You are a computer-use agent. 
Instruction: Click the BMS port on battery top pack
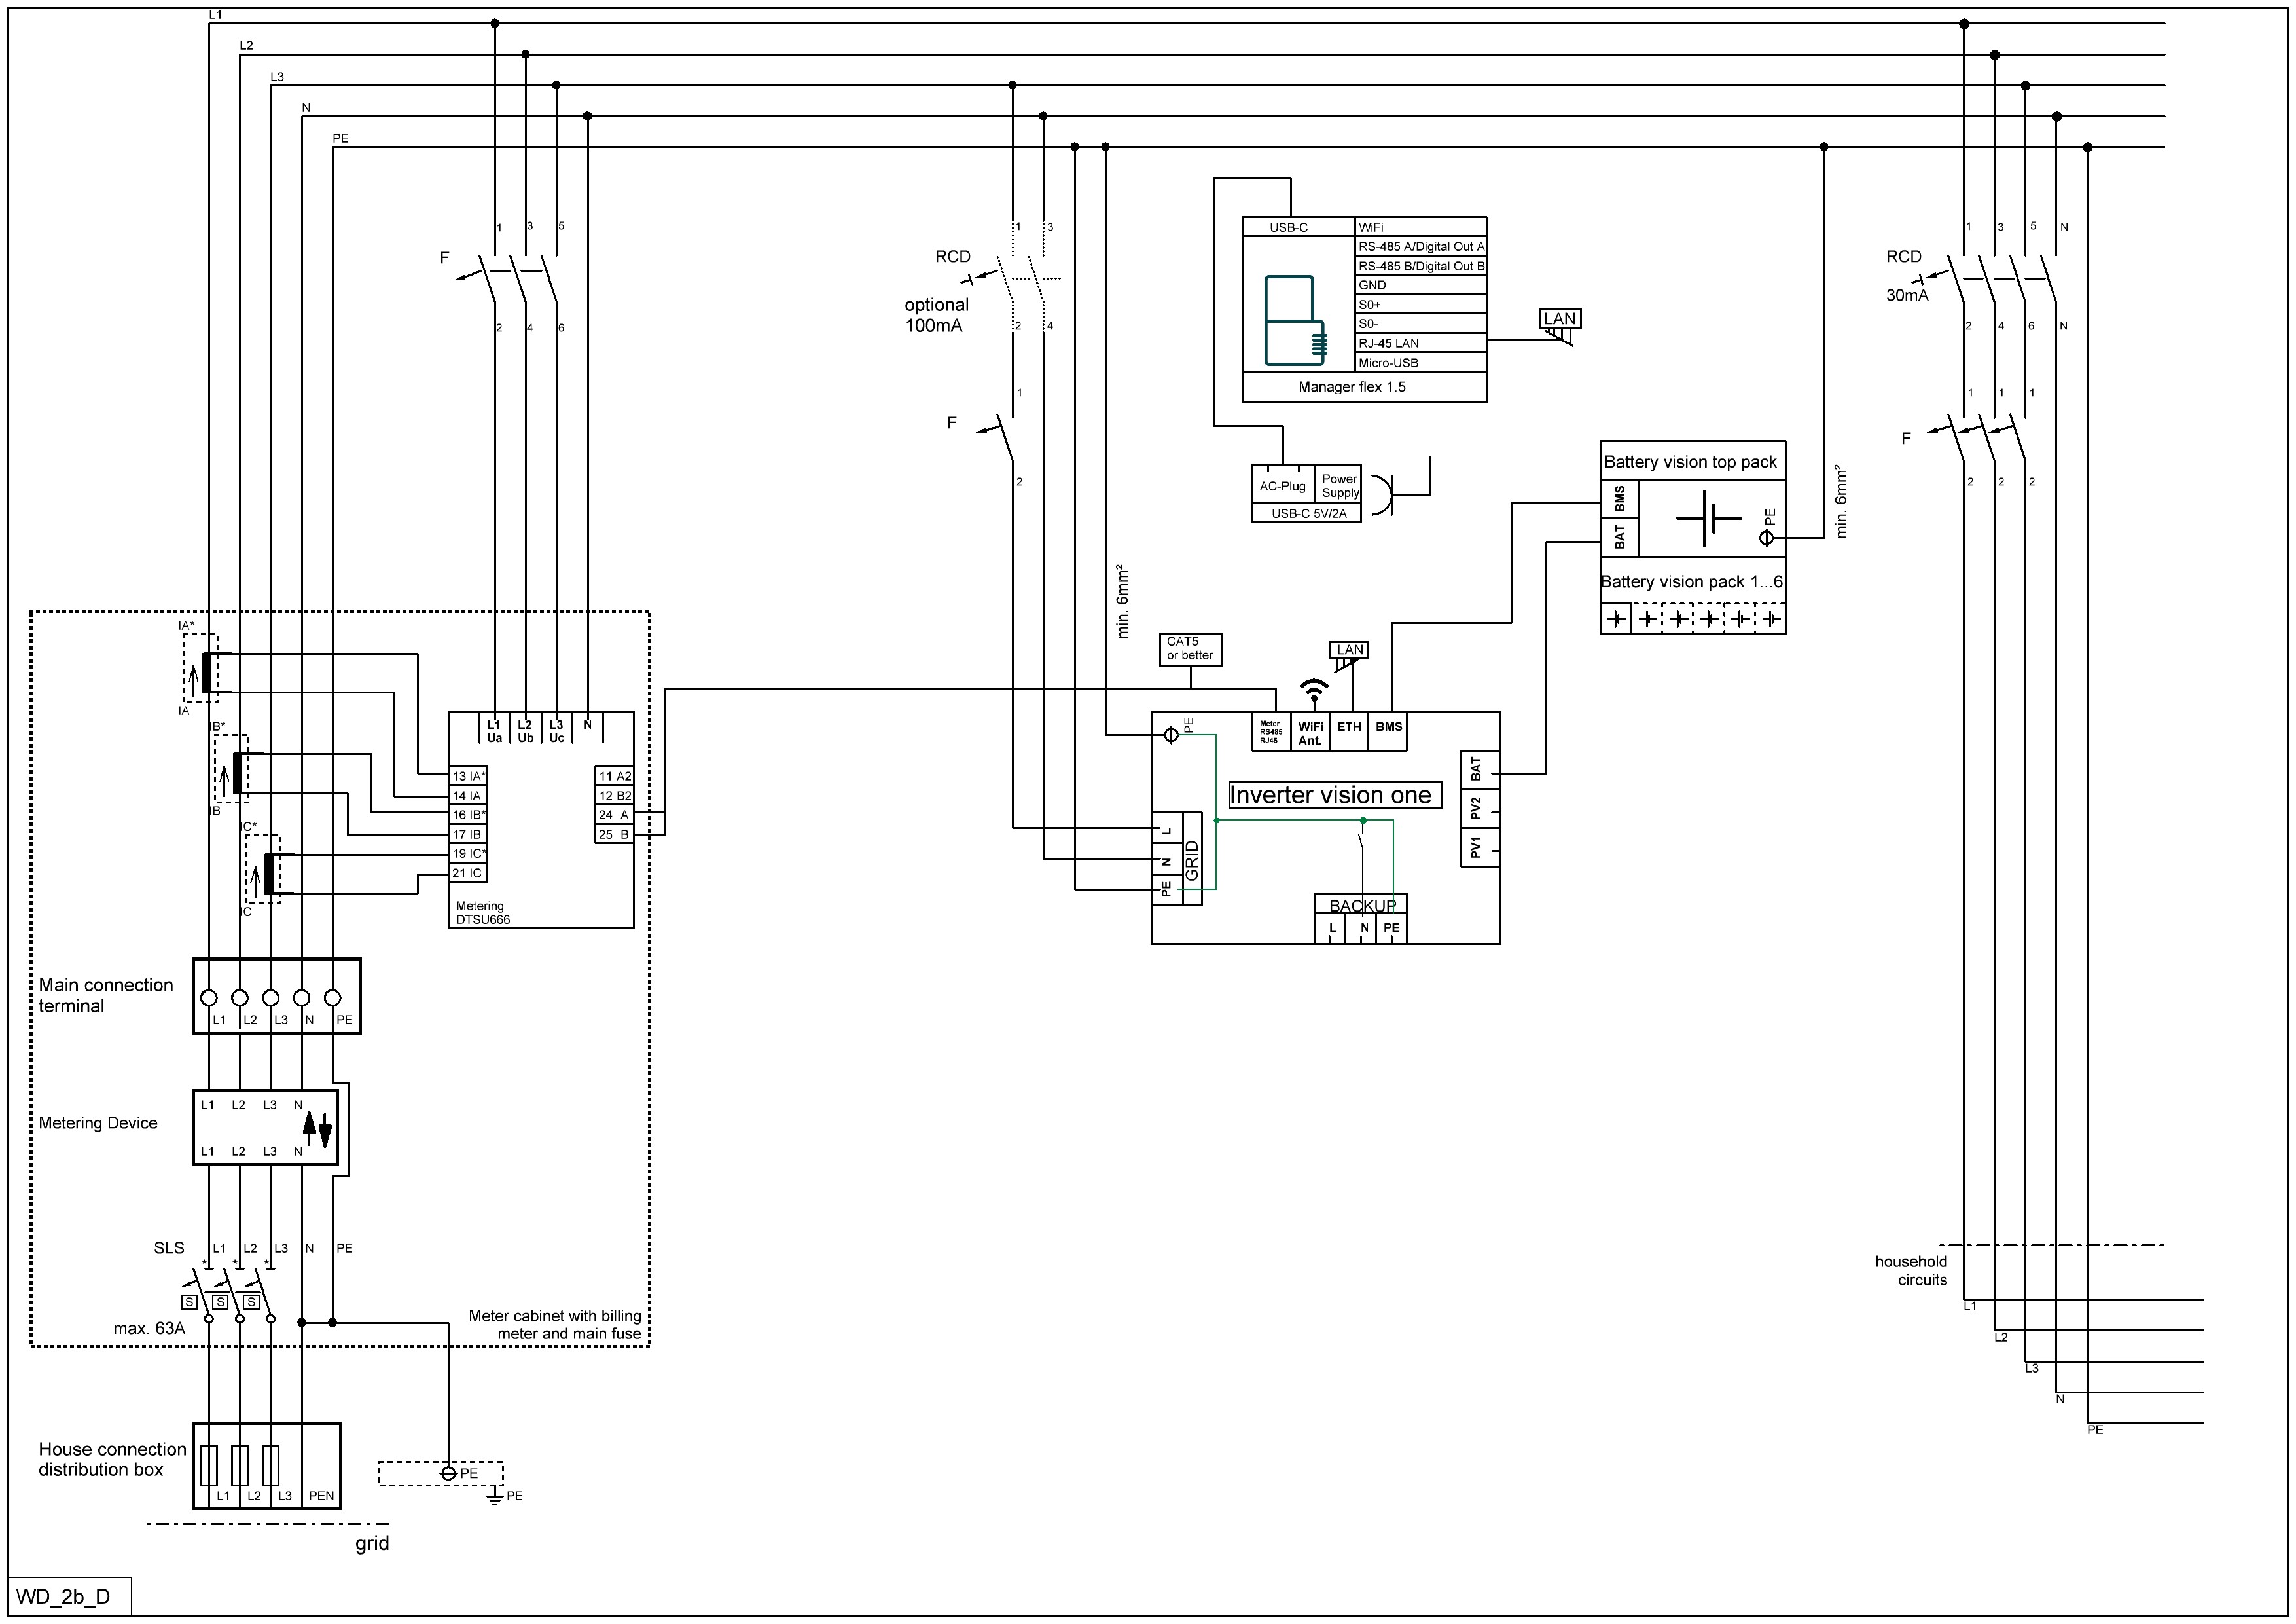point(1619,498)
